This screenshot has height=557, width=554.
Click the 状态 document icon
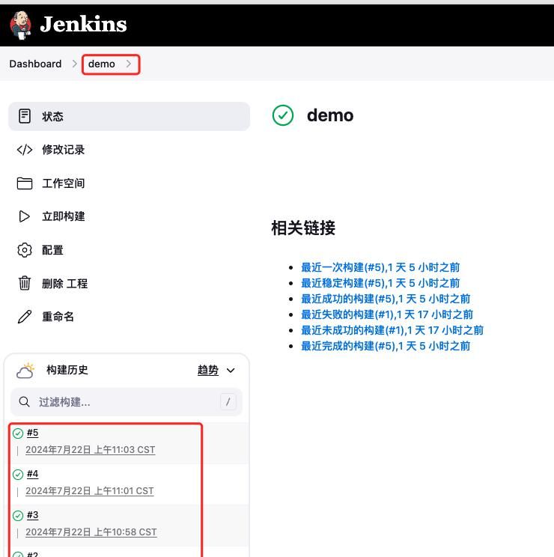pos(25,116)
